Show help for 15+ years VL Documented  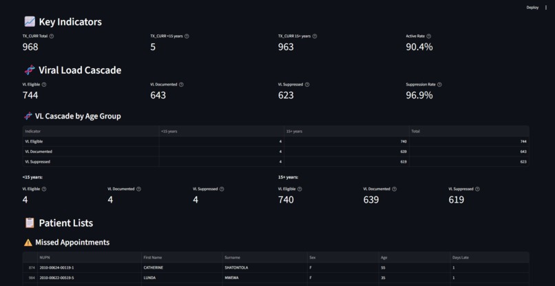click(x=394, y=189)
